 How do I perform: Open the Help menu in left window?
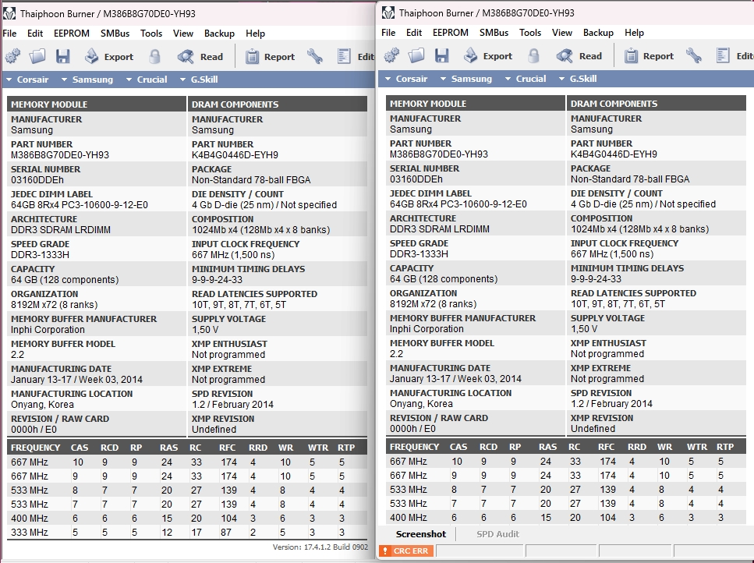pos(255,34)
